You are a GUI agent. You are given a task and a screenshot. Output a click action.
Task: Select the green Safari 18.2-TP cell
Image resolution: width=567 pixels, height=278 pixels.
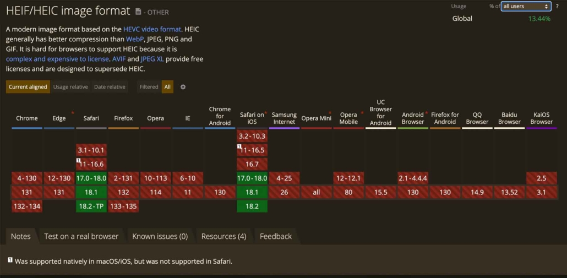[91, 206]
